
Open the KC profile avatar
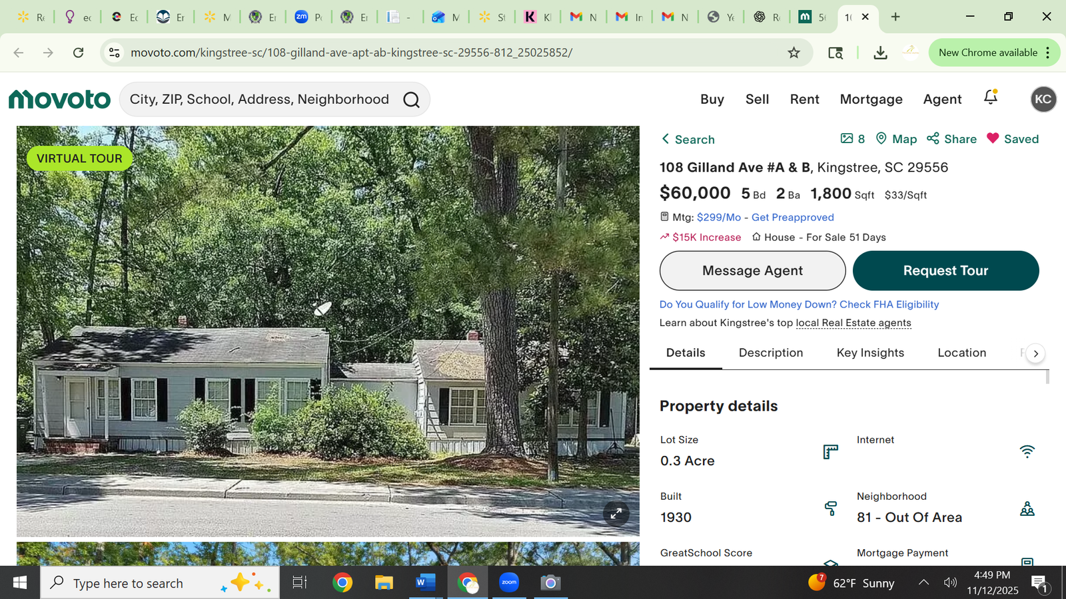[x=1043, y=99]
